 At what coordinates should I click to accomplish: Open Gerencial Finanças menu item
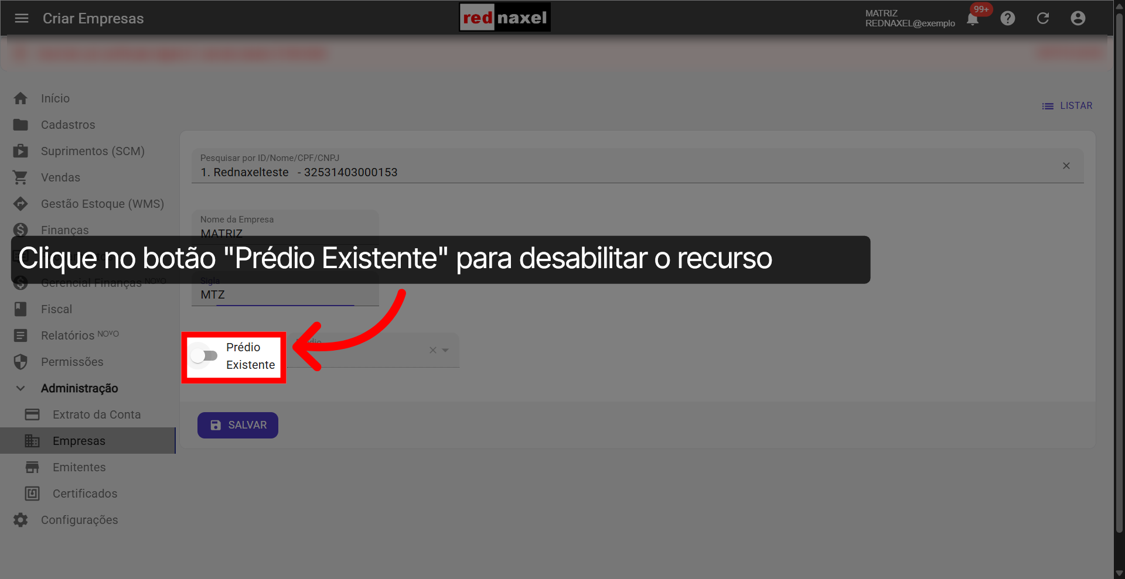point(91,283)
